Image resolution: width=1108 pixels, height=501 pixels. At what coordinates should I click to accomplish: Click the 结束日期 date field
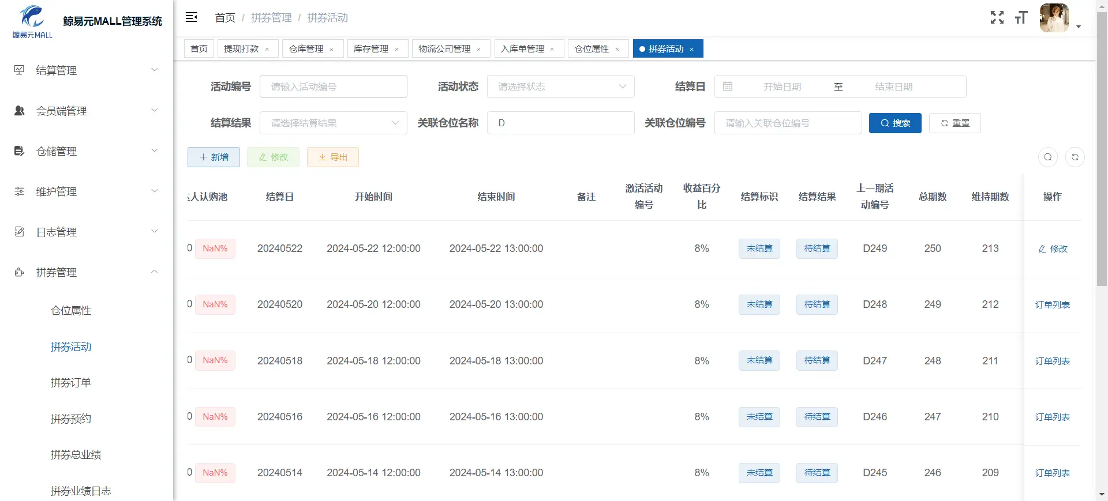[x=893, y=86]
